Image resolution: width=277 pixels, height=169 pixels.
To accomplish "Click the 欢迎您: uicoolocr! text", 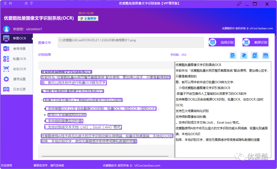I will [27, 29].
